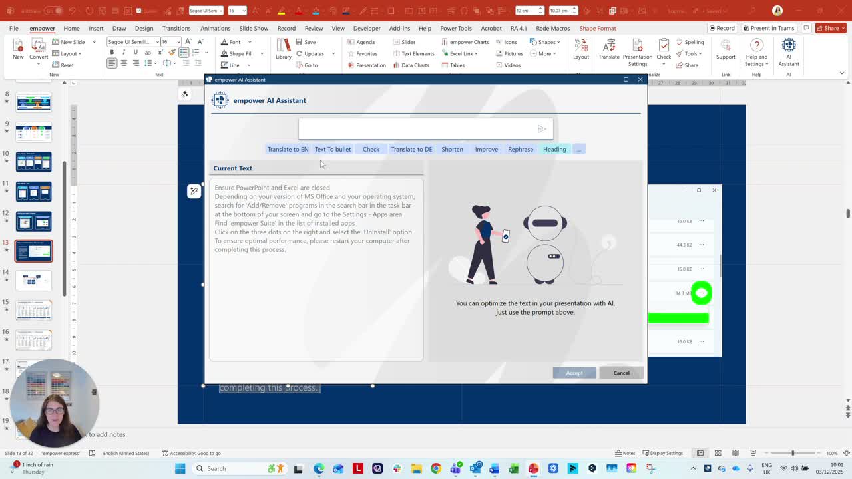Adjust the zoom slider in status bar

coord(793,454)
